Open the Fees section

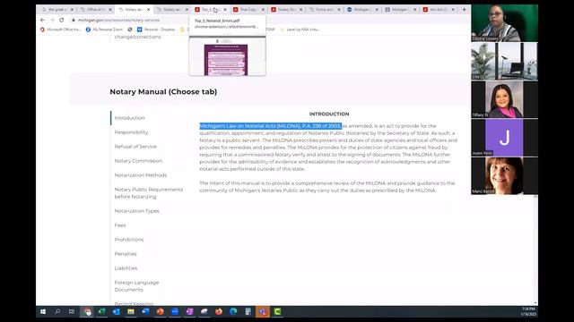click(x=120, y=225)
